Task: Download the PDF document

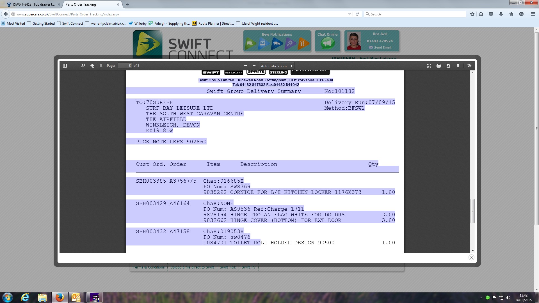Action: coord(448,66)
